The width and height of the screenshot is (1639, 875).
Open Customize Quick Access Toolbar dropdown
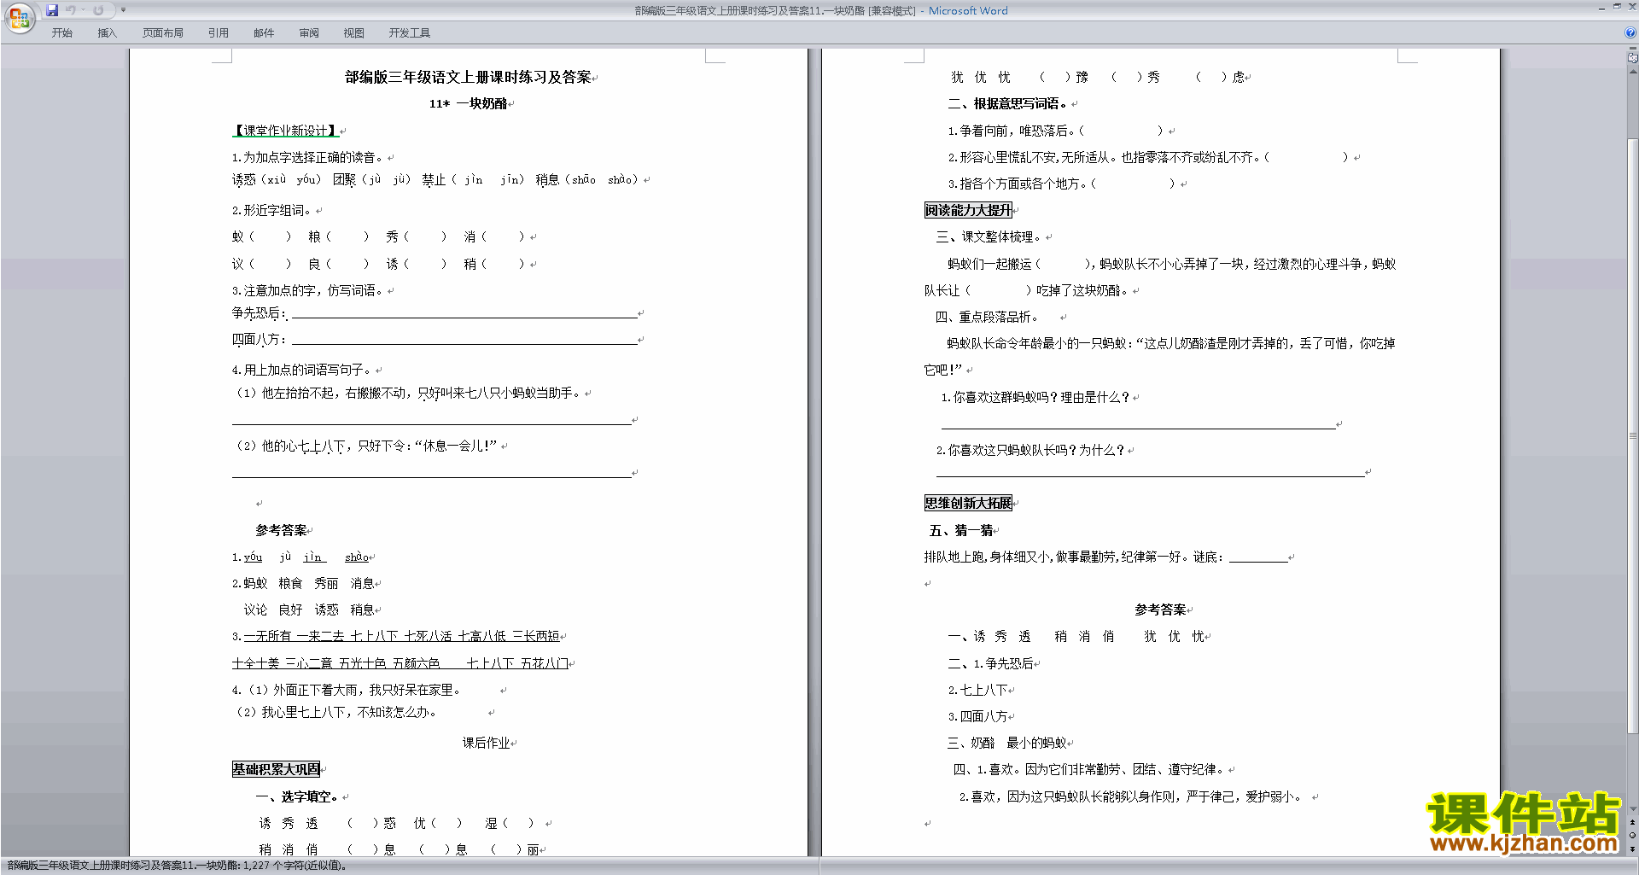(123, 10)
